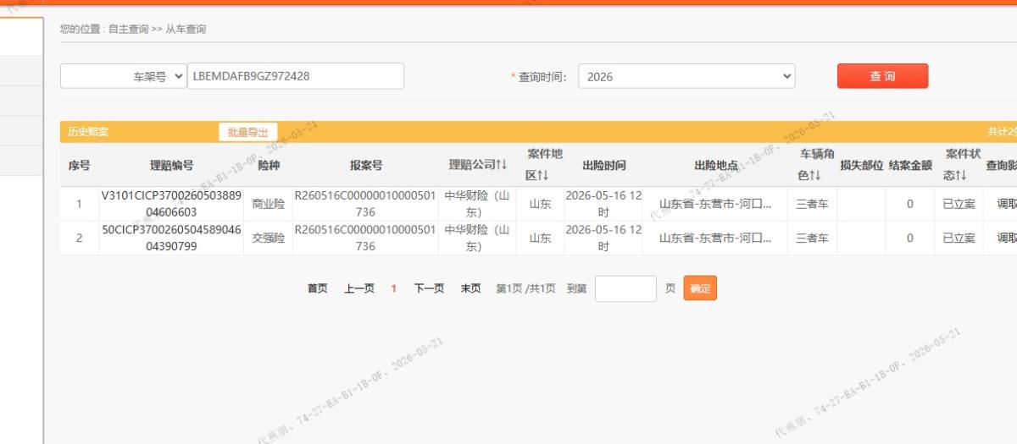Screen dimensions: 1017x444
Task: Select page number 1 in pagination
Action: 393,288
